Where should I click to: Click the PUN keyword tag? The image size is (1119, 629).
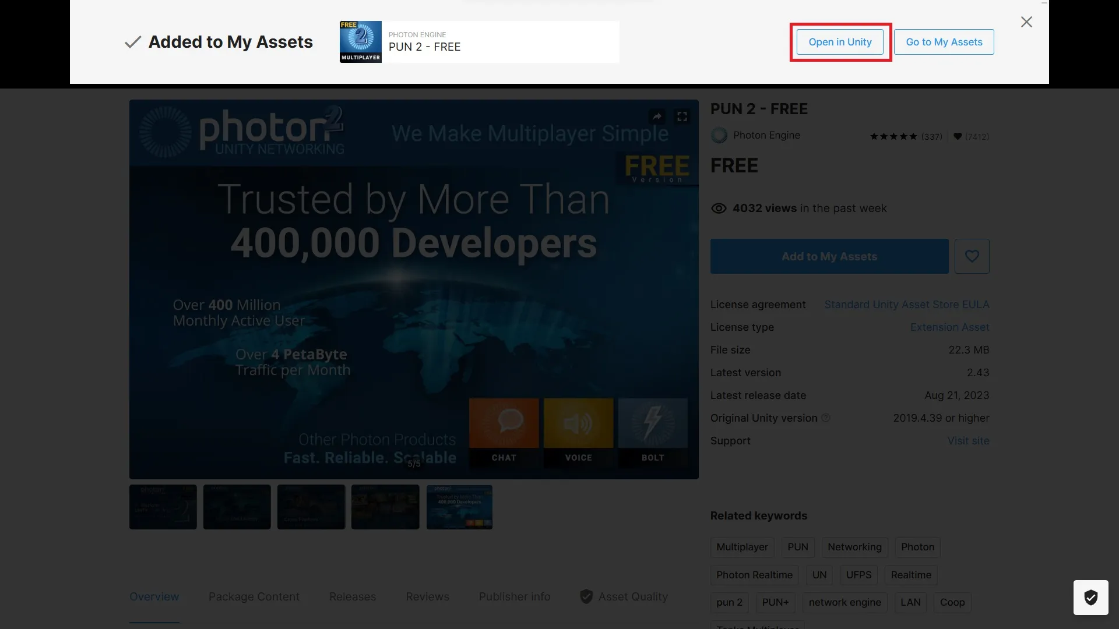pyautogui.click(x=798, y=547)
